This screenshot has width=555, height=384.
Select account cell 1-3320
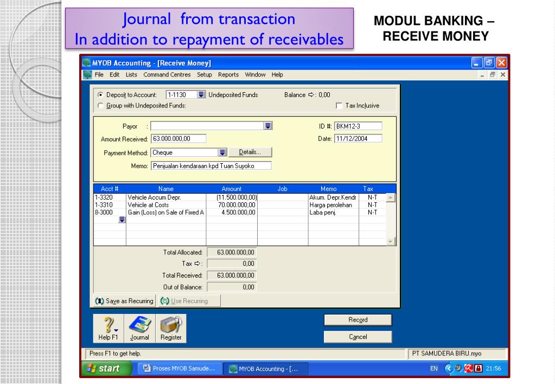110,197
